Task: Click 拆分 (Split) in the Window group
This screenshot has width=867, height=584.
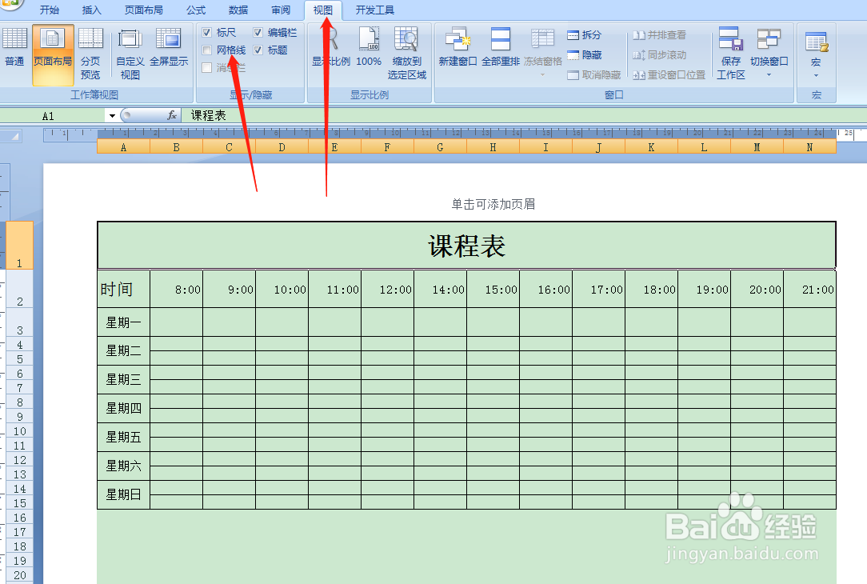Action: (x=586, y=34)
